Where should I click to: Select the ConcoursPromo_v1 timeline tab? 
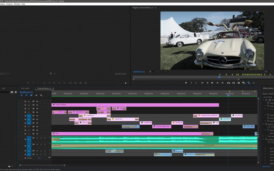[x=44, y=88]
